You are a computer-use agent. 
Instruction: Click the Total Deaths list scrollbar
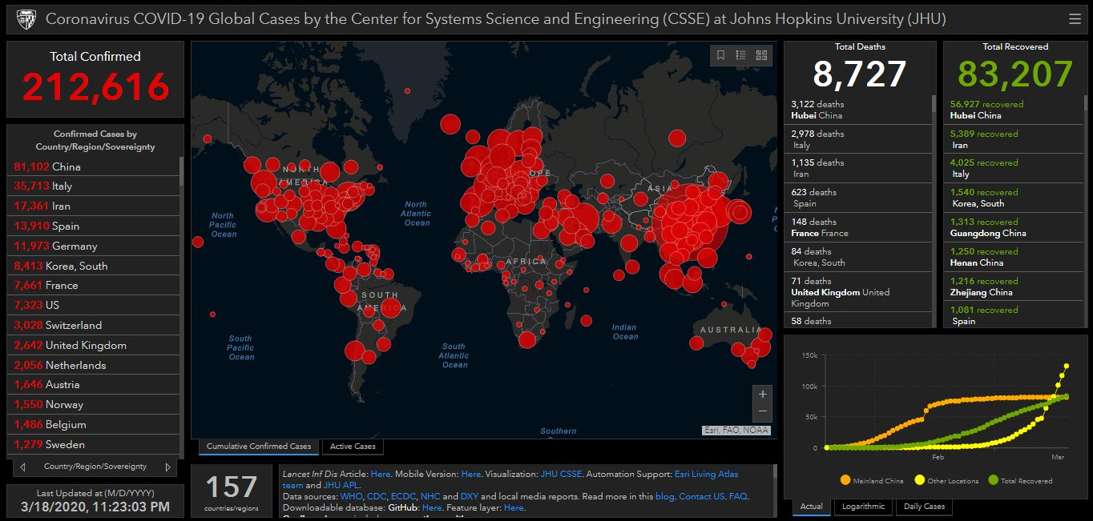pos(932,104)
